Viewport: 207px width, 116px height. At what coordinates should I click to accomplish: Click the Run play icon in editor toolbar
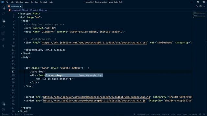(x=197, y=6)
